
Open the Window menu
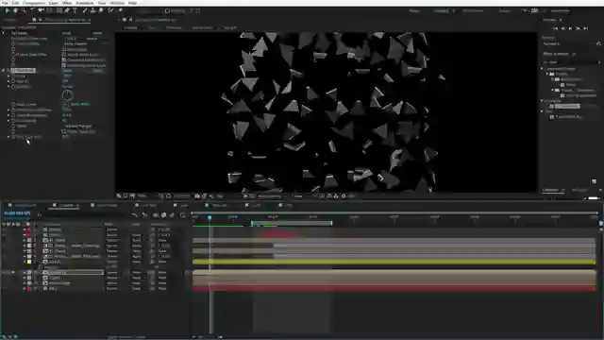click(x=117, y=3)
